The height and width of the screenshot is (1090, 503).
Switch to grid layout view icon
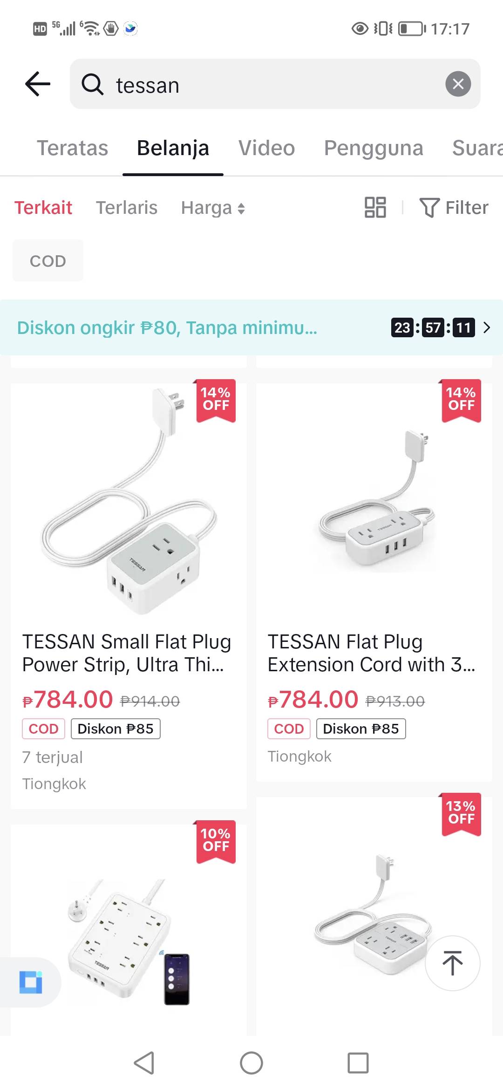(375, 207)
